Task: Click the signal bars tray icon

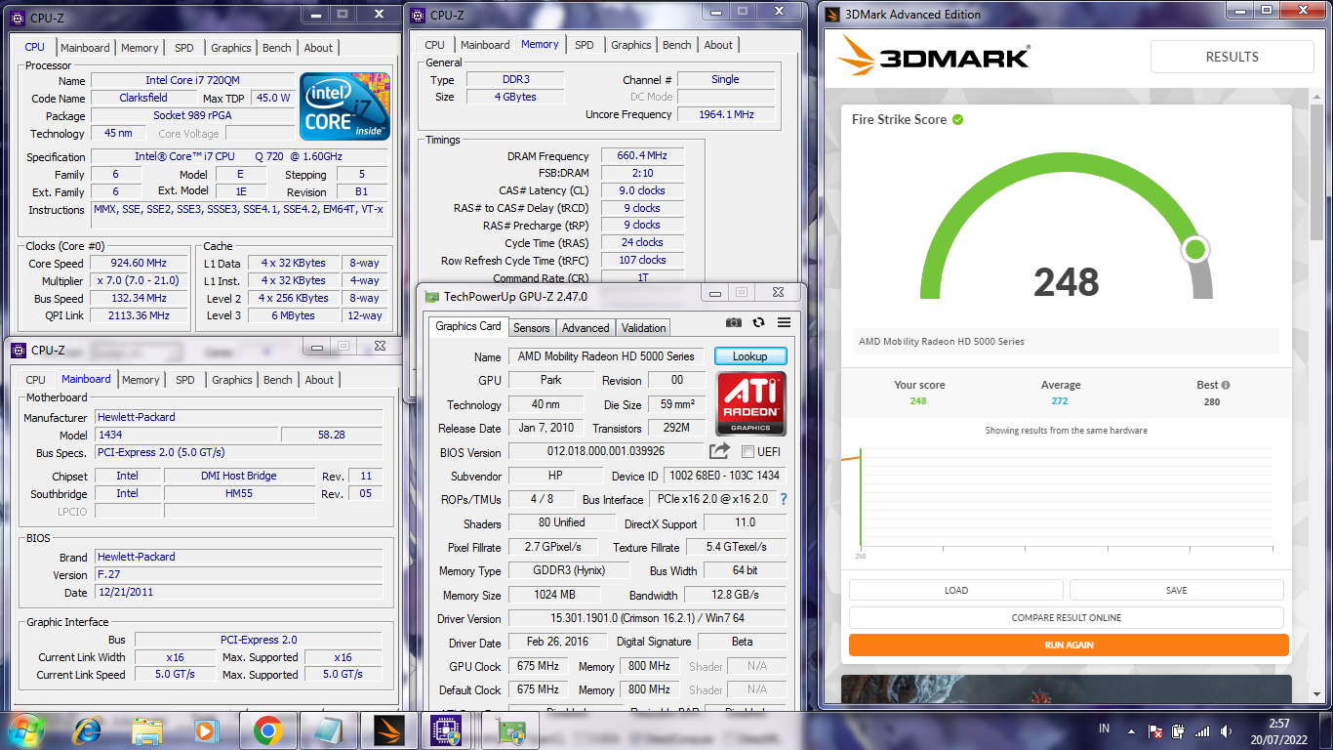Action: pyautogui.click(x=1202, y=730)
